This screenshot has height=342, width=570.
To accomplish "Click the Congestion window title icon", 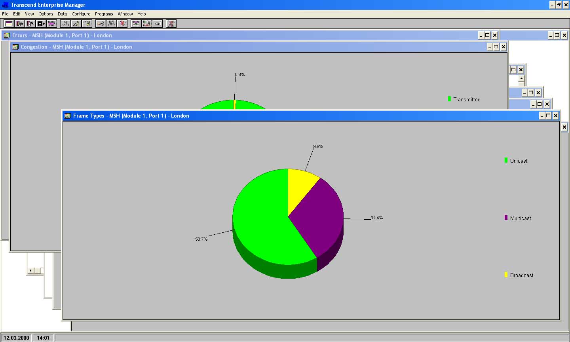I will tap(15, 47).
